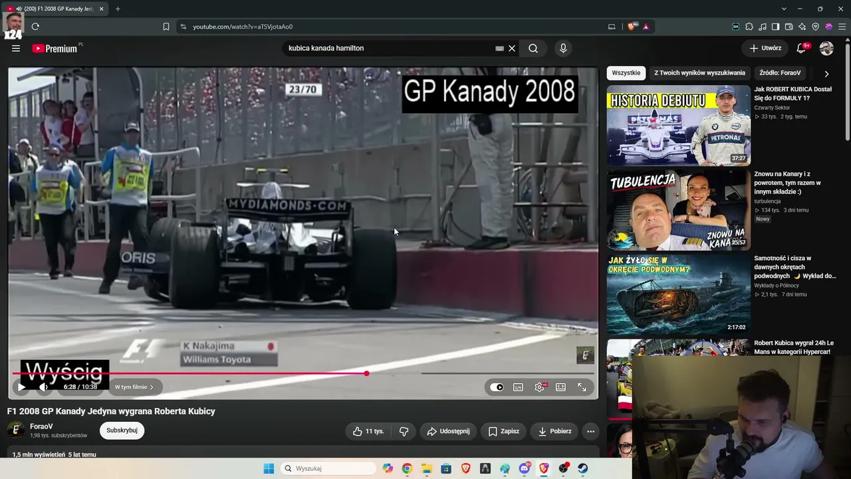Open the 'Historia debiutu' Kubica thumbnail
Viewport: 851px width, 479px height.
(x=678, y=125)
